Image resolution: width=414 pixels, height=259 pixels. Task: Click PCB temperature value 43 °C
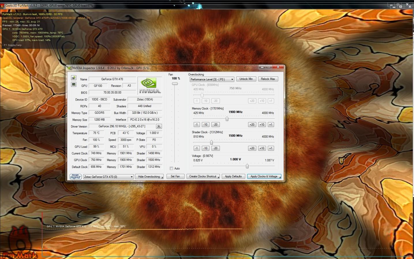126,133
